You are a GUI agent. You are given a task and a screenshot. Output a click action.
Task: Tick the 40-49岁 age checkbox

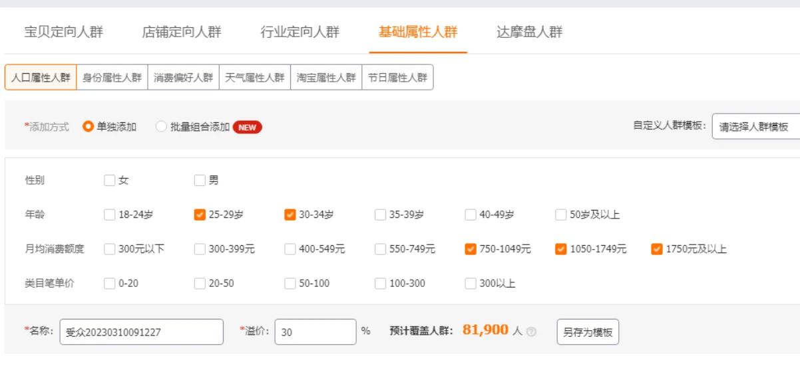coord(469,214)
